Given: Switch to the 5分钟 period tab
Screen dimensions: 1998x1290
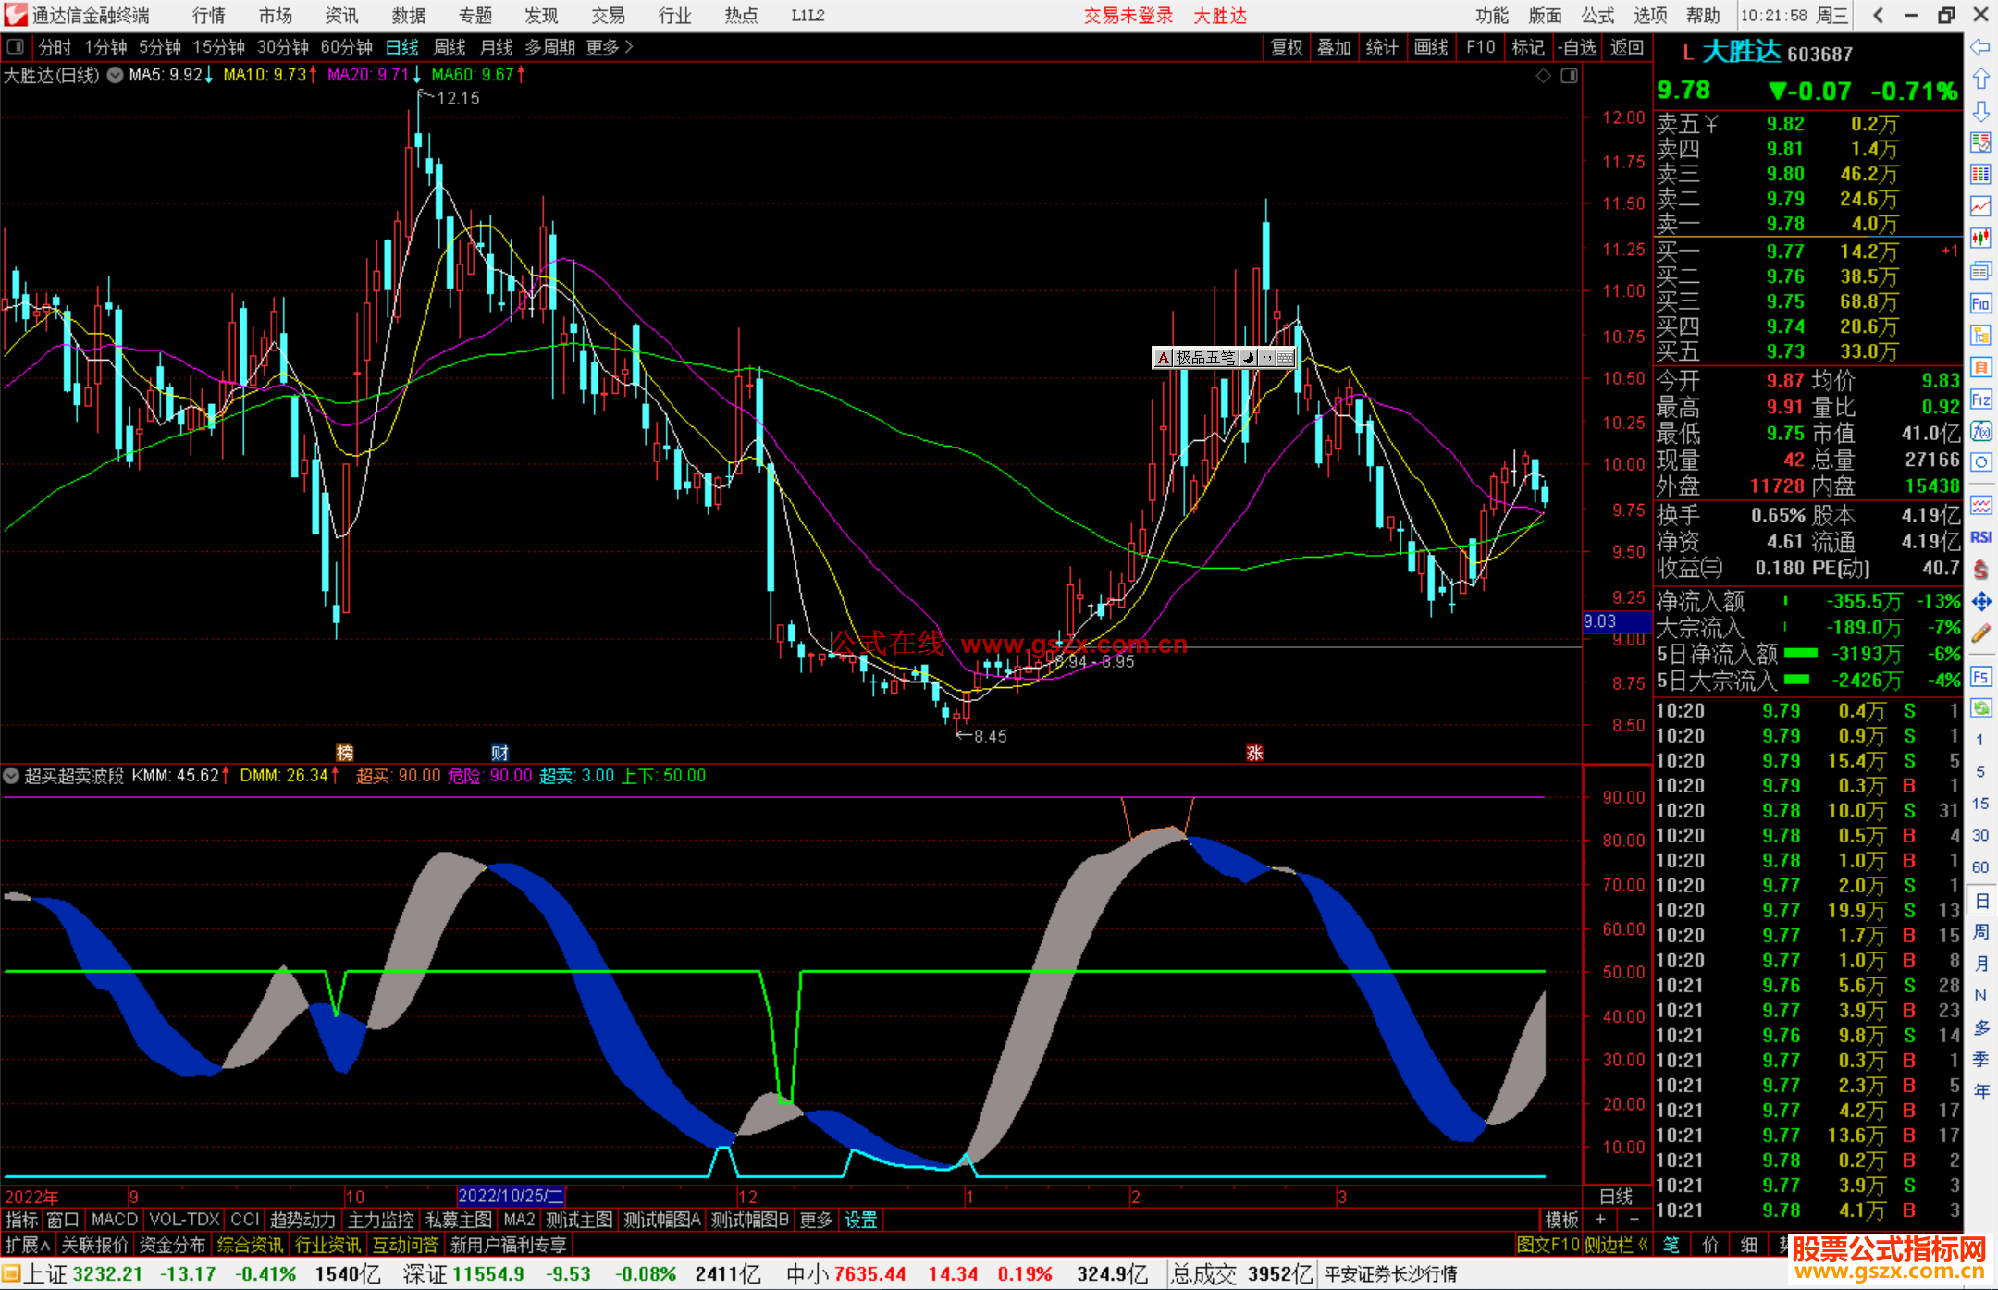Looking at the screenshot, I should (160, 47).
